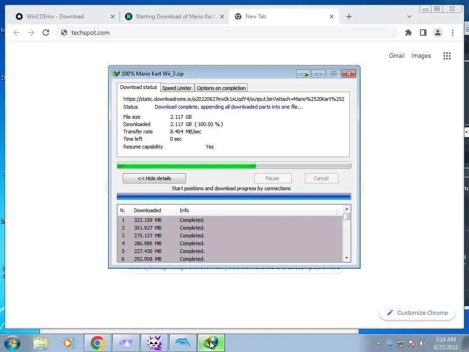Click the purple triangles taskbar icon
The height and width of the screenshot is (352, 469).
(x=126, y=343)
